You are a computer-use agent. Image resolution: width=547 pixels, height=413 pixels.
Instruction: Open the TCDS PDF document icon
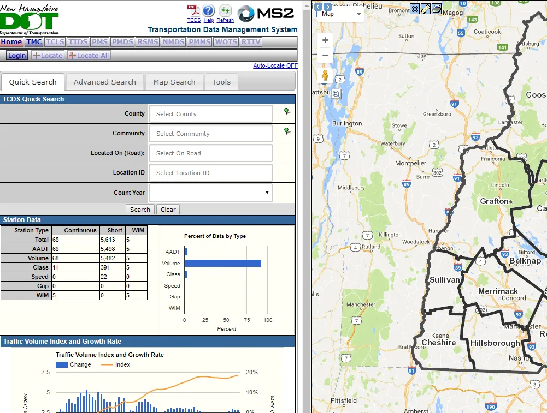point(193,10)
